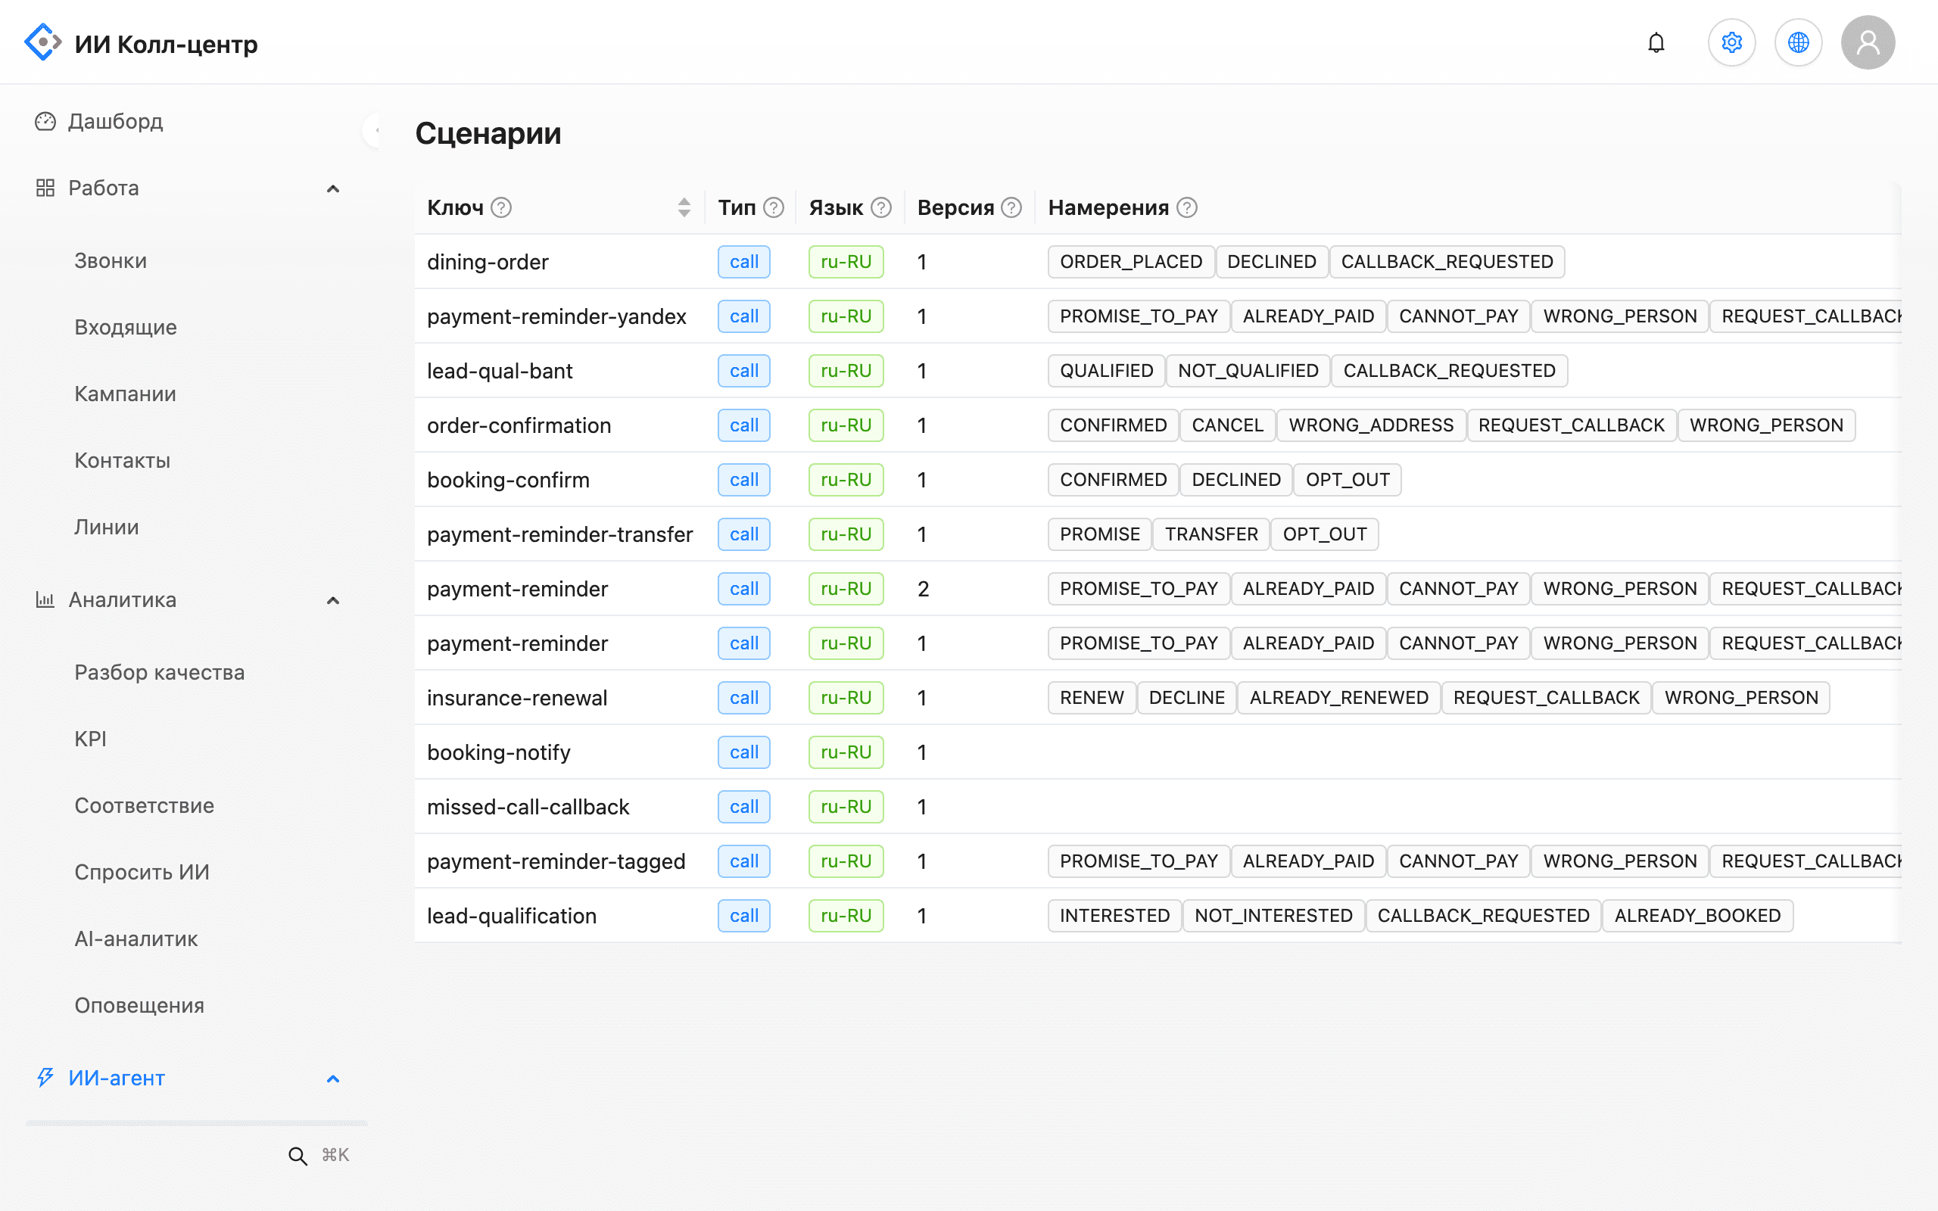This screenshot has width=1938, height=1211.
Task: Open the user avatar menu
Action: [x=1868, y=42]
